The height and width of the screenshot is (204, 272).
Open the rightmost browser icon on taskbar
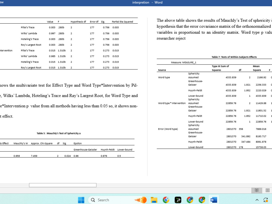click(202, 200)
